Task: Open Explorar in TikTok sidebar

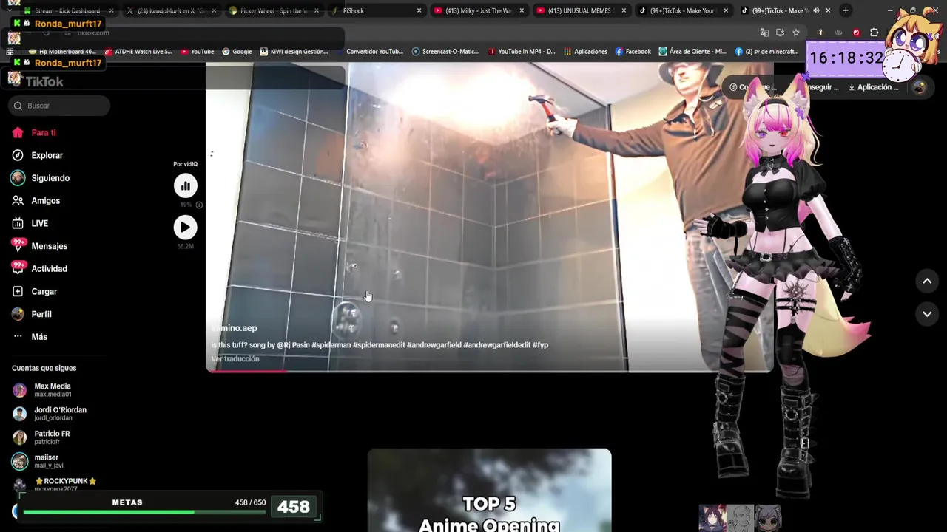Action: (47, 155)
